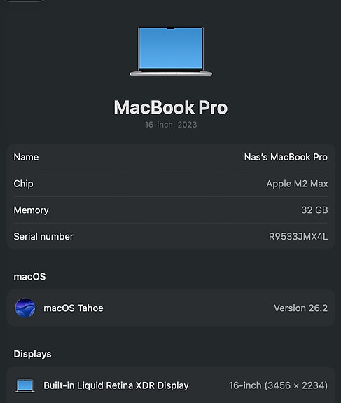Click the 32 GB memory value
This screenshot has height=403, width=341.
click(x=314, y=210)
